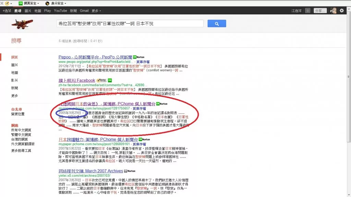Open 線上相片 Facebook result title
This screenshot has height=197, width=351.
(77, 81)
